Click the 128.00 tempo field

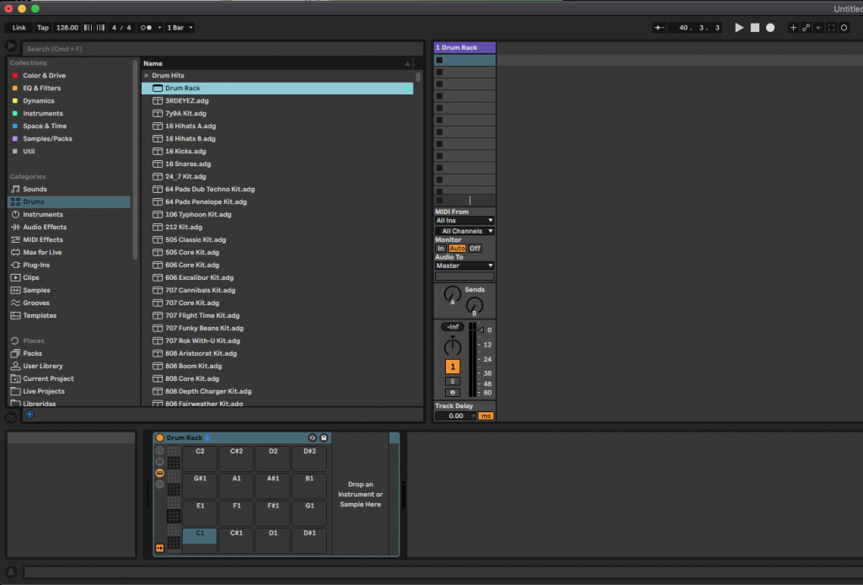point(67,28)
